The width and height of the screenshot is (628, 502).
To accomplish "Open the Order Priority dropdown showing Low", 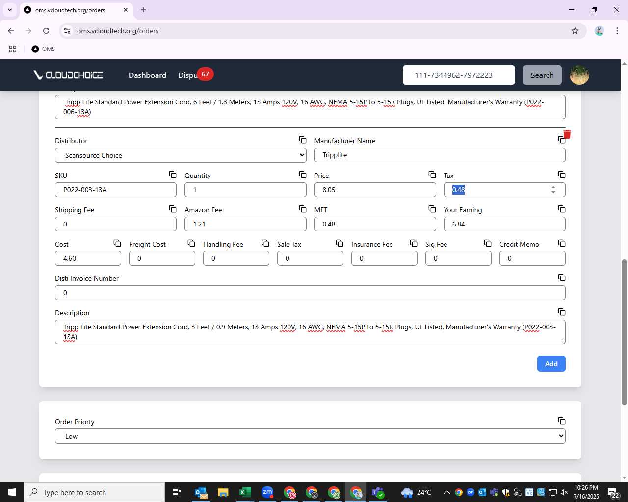I will 310,436.
